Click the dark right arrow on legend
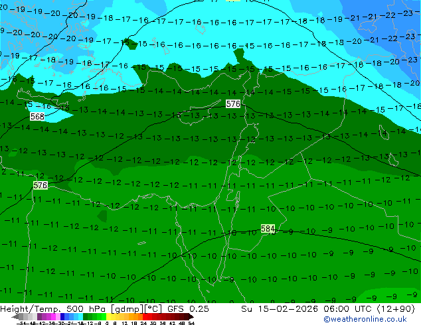Screen dimensions: 421x325 coord(191,317)
